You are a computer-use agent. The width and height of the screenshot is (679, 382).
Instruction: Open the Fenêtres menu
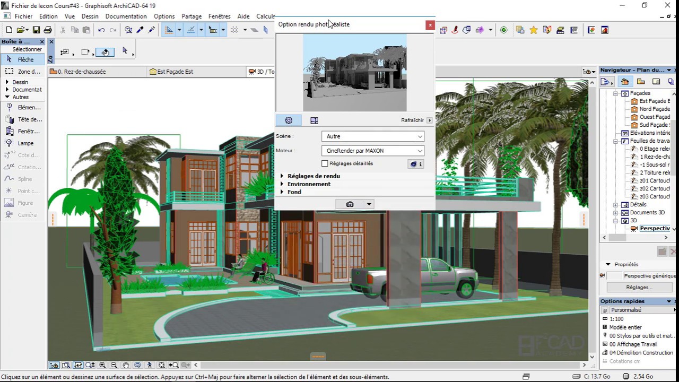coord(219,16)
